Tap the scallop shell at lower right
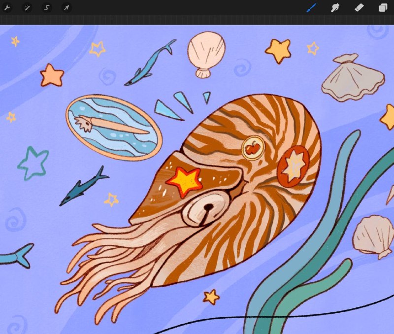The image size is (394, 334). (373, 237)
